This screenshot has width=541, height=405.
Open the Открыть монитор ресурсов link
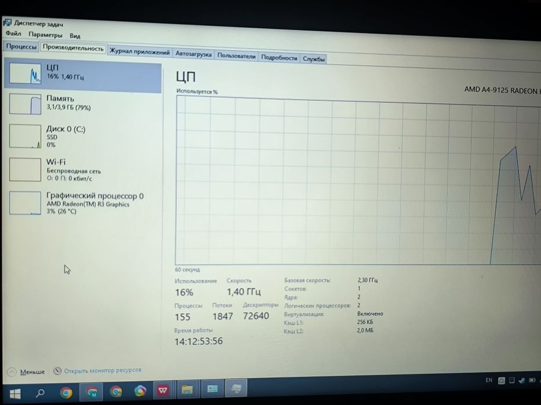pyautogui.click(x=103, y=370)
